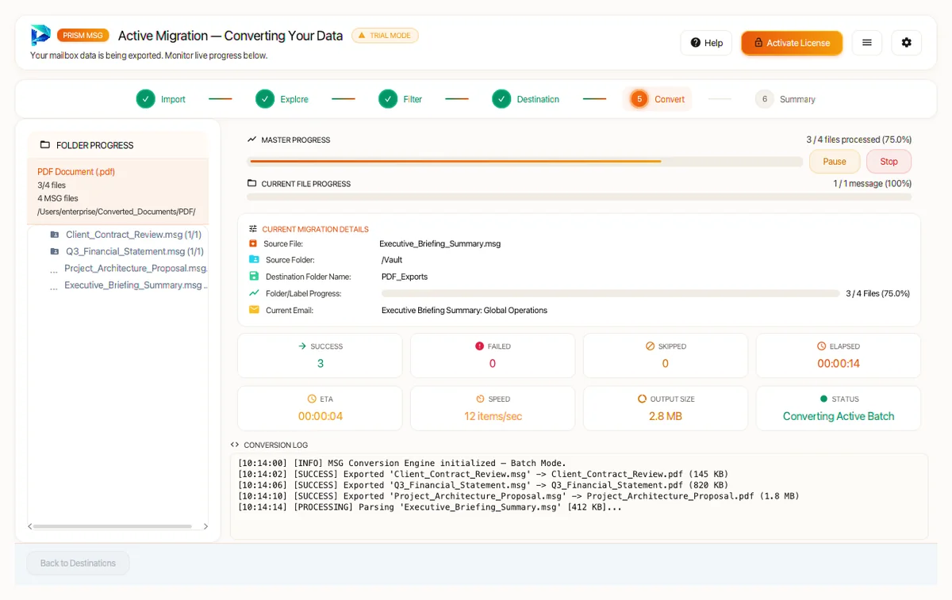Click the Speed gauge icon
This screenshot has width=952, height=600.
tap(480, 399)
